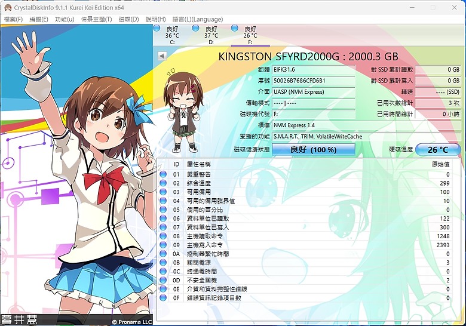Select the F: drive tab at 26 °C
The width and height of the screenshot is (466, 326).
[x=250, y=35]
